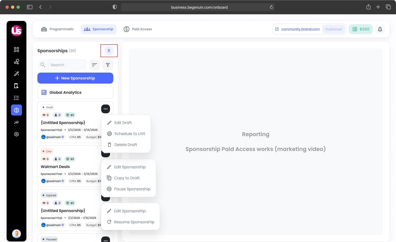This screenshot has width=396, height=242.
Task: Open the three-dot menu on Paused card
Action: (106, 240)
